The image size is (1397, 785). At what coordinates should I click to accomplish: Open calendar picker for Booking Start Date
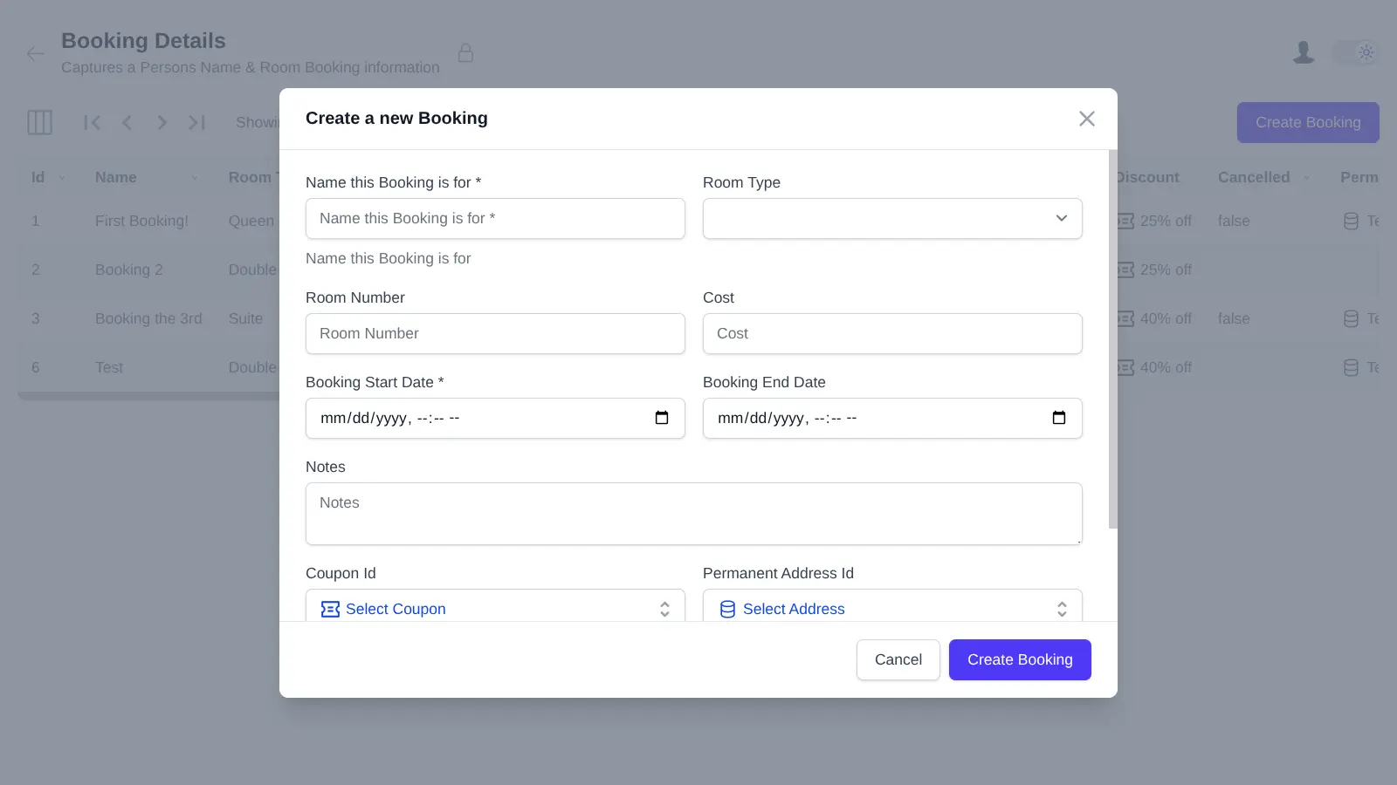coord(662,418)
